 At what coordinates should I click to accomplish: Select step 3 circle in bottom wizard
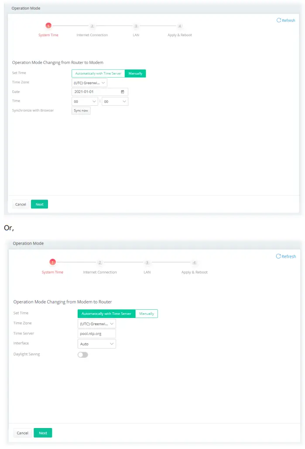pos(147,262)
